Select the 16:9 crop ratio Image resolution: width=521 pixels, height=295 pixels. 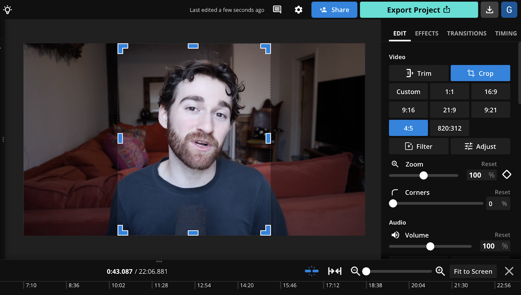(491, 92)
